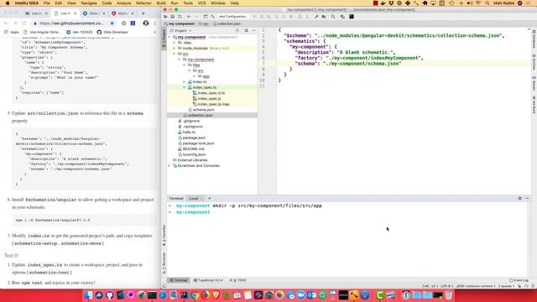This screenshot has height=302, width=537.
Task: Open Add Configuration dropdown
Action: coord(233,17)
